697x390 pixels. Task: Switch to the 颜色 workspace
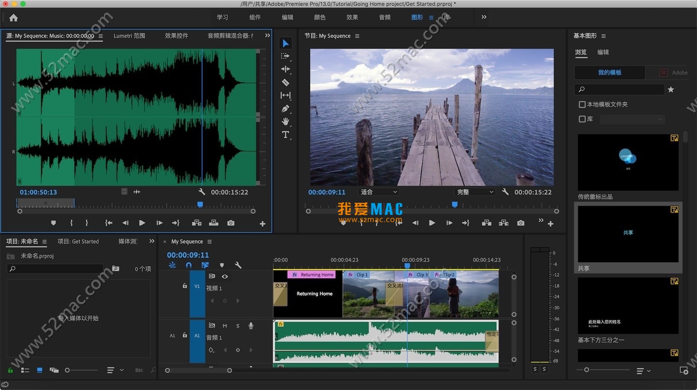tap(320, 17)
